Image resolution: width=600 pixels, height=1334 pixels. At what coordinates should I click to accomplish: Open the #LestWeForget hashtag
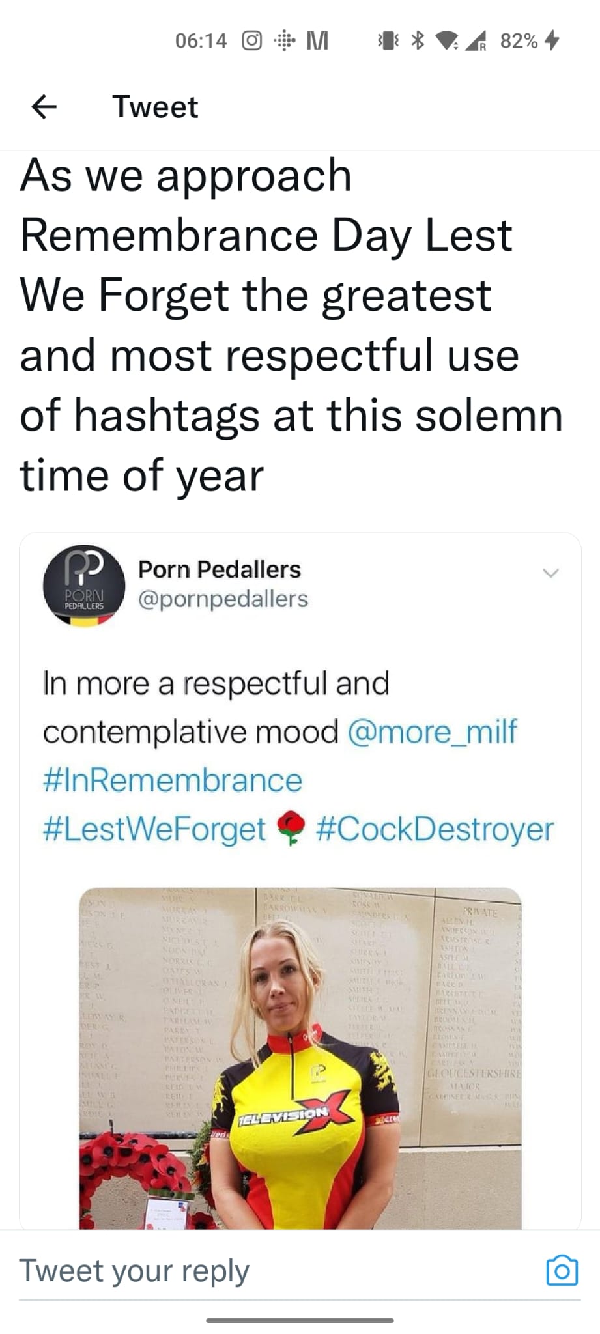pos(154,829)
